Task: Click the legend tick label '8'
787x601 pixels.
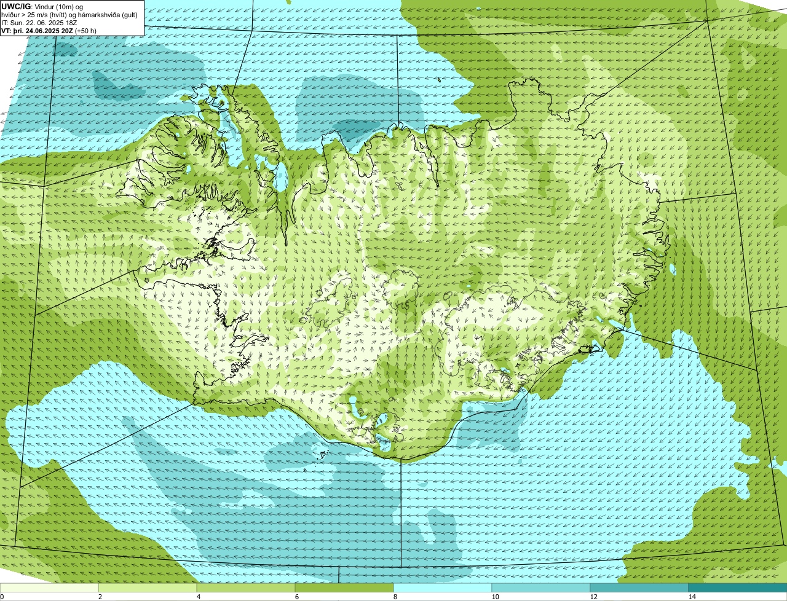Action: [395, 597]
